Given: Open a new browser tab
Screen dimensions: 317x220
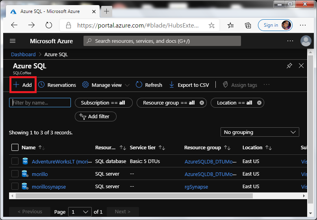Looking at the screenshot, I should coord(107,11).
